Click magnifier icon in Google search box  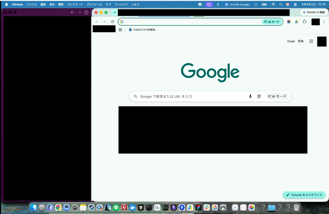click(136, 96)
